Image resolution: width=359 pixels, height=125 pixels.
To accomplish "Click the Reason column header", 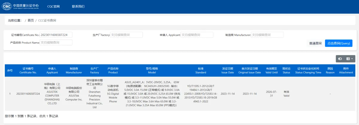I will [330, 71].
